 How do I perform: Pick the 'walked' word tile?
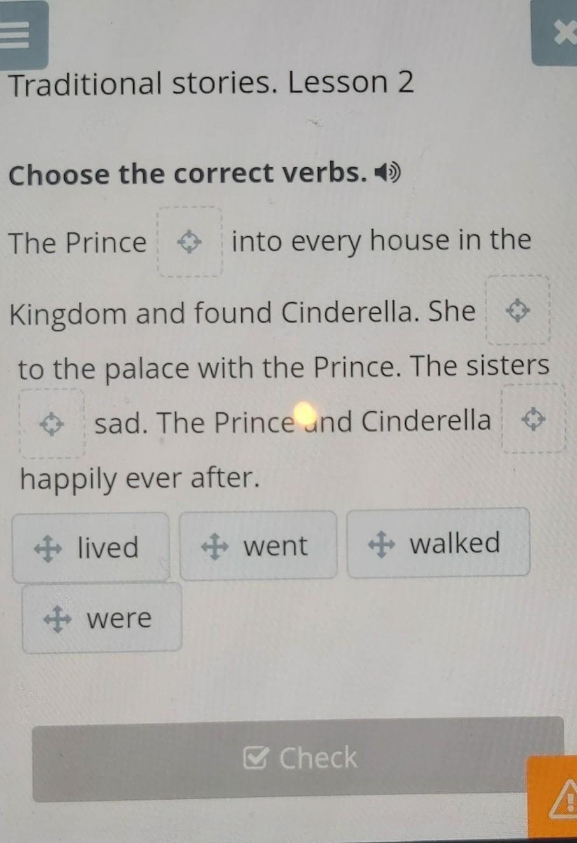(438, 543)
